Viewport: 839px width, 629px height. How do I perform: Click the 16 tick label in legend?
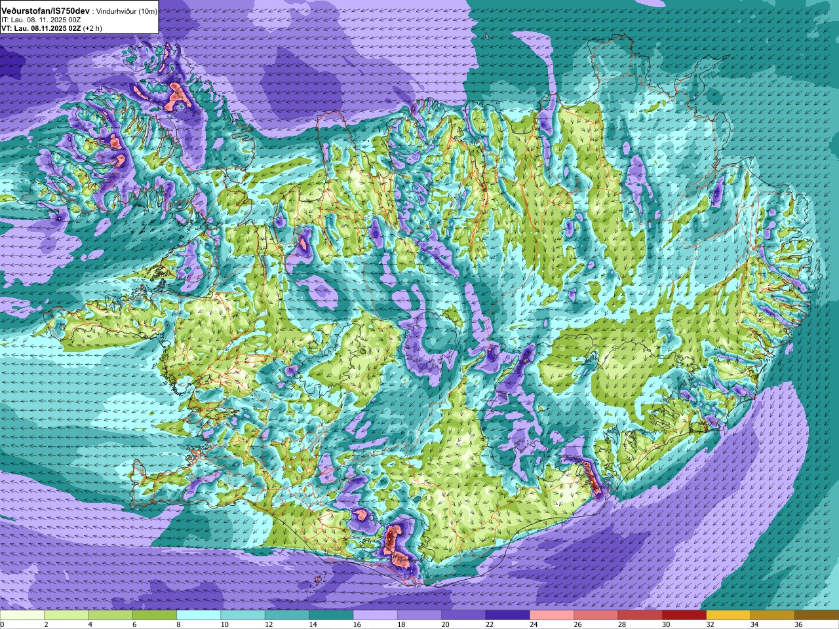point(357,624)
